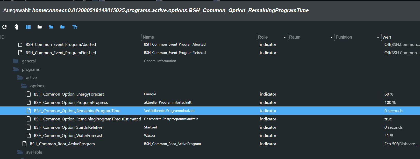This screenshot has width=420, height=159.
Task: Select BSH_Common_Option_EnergyForecast in the tree
Action: (x=69, y=94)
